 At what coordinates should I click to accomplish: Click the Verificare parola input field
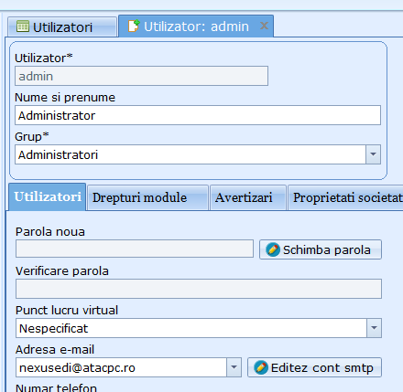pos(199,289)
